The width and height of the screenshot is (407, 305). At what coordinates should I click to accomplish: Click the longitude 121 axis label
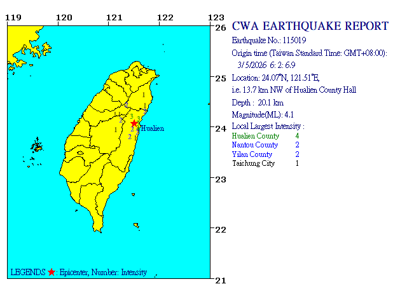114,17
